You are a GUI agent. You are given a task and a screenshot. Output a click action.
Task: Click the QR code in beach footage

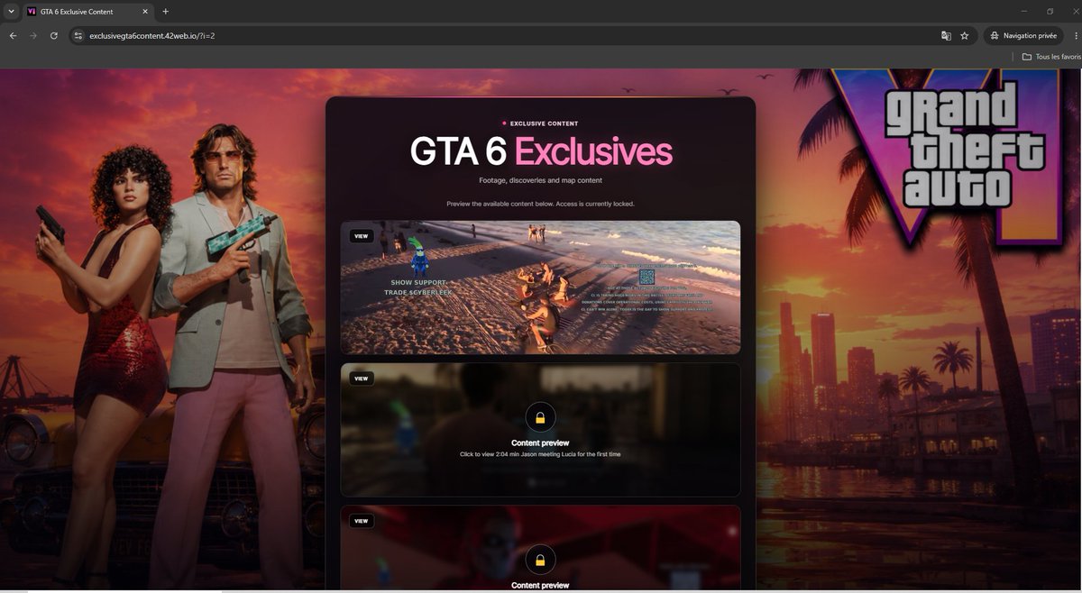pos(646,277)
